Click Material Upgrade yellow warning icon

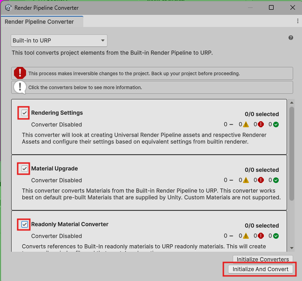click(246, 180)
